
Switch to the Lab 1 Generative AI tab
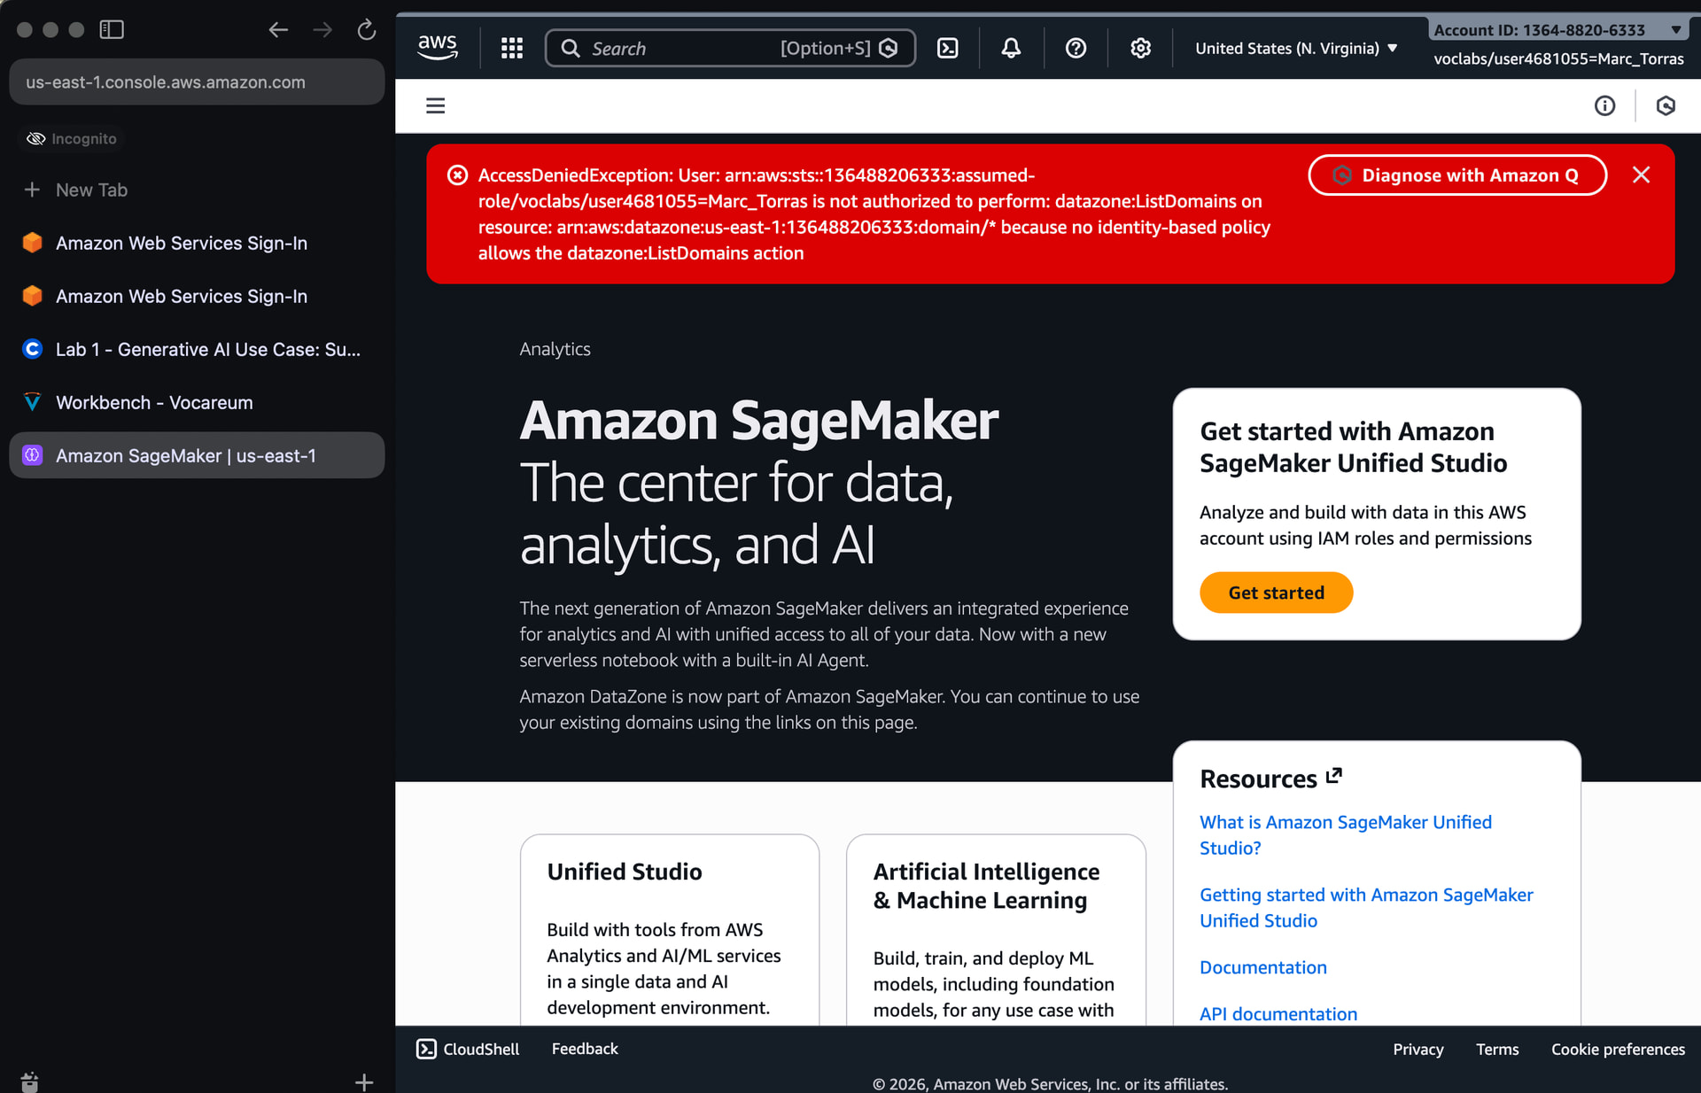point(207,349)
